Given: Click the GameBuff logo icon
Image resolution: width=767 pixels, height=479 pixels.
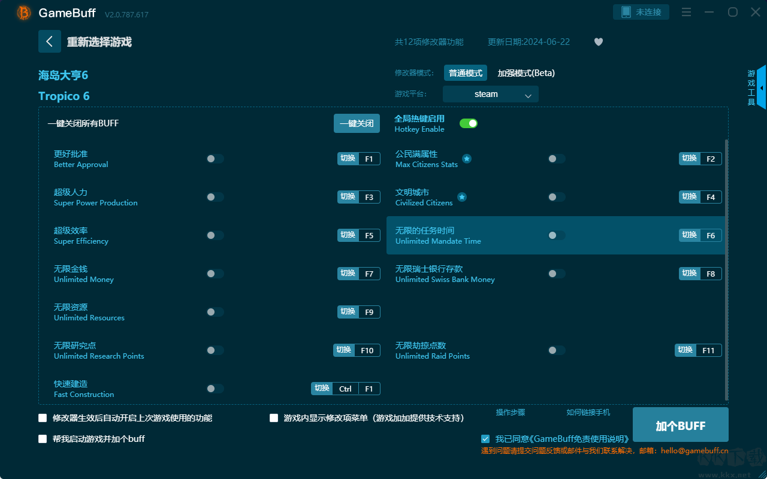Looking at the screenshot, I should pos(24,13).
